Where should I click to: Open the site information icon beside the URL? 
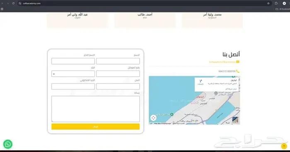(x=20, y=3)
